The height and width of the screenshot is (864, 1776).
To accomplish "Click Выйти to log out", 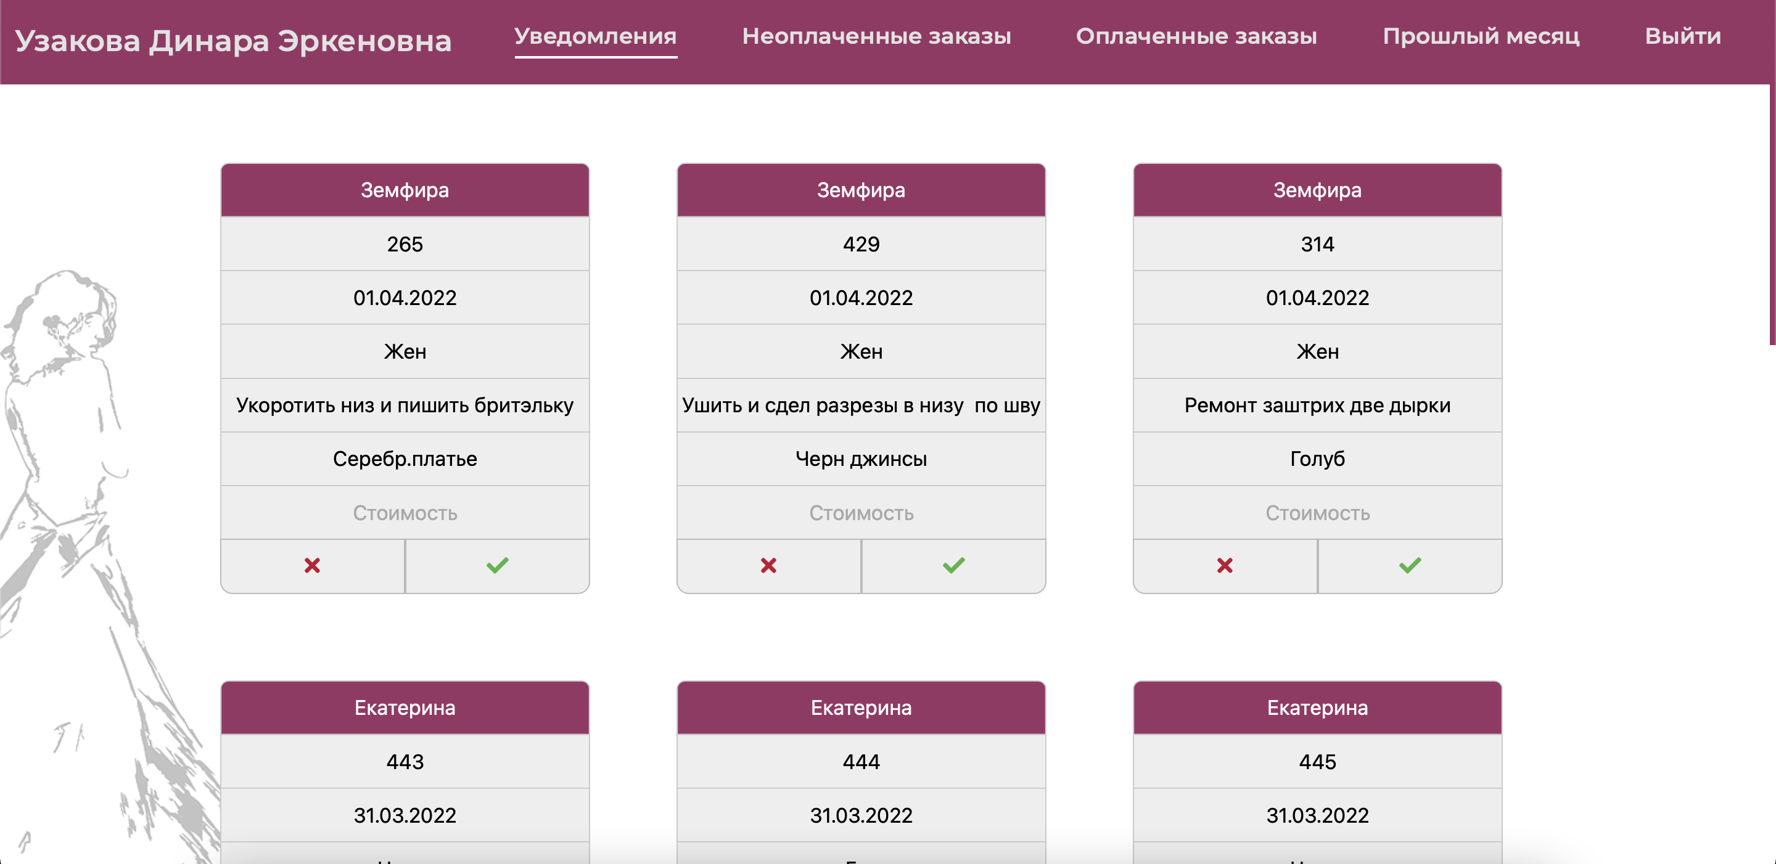I will click(1683, 36).
